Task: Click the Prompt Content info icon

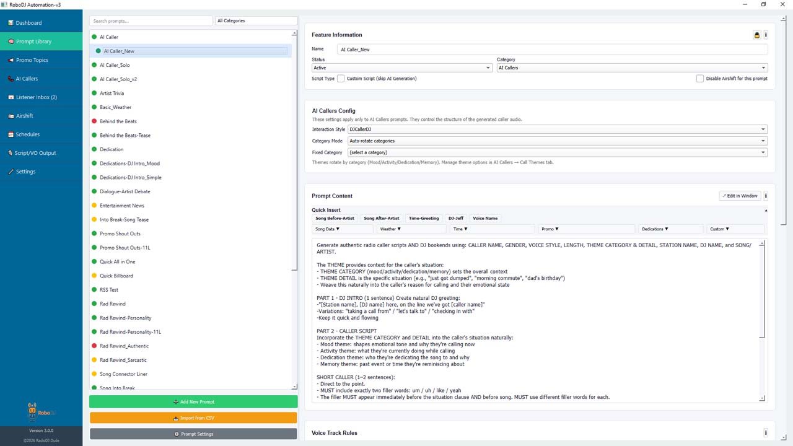Action: (x=766, y=196)
